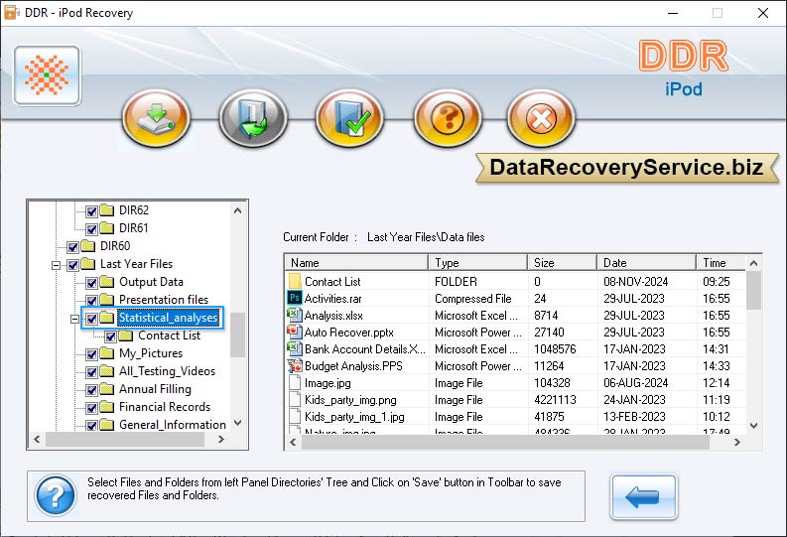787x537 pixels.
Task: Sort by the Type column header
Action: [x=477, y=262]
